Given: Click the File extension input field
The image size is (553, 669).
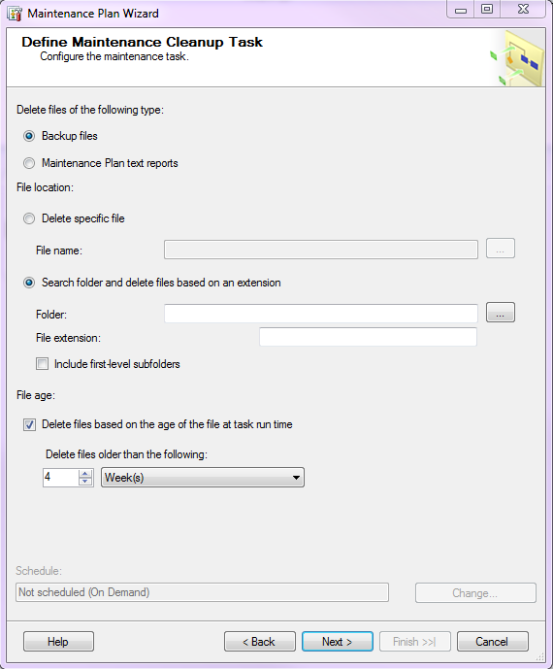Looking at the screenshot, I should (368, 337).
